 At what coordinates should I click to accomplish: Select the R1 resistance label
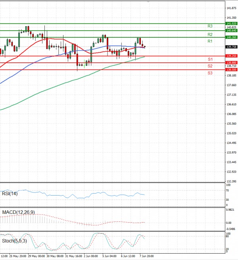coord(210,41)
